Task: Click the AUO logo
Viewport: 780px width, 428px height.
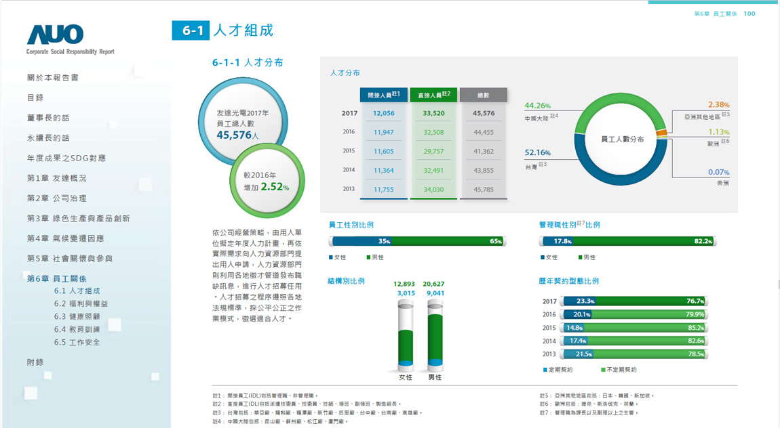Action: pyautogui.click(x=56, y=35)
